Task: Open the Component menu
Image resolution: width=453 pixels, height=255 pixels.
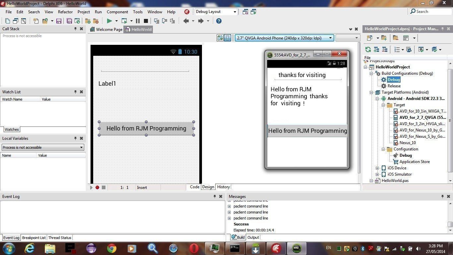Action: (x=117, y=12)
